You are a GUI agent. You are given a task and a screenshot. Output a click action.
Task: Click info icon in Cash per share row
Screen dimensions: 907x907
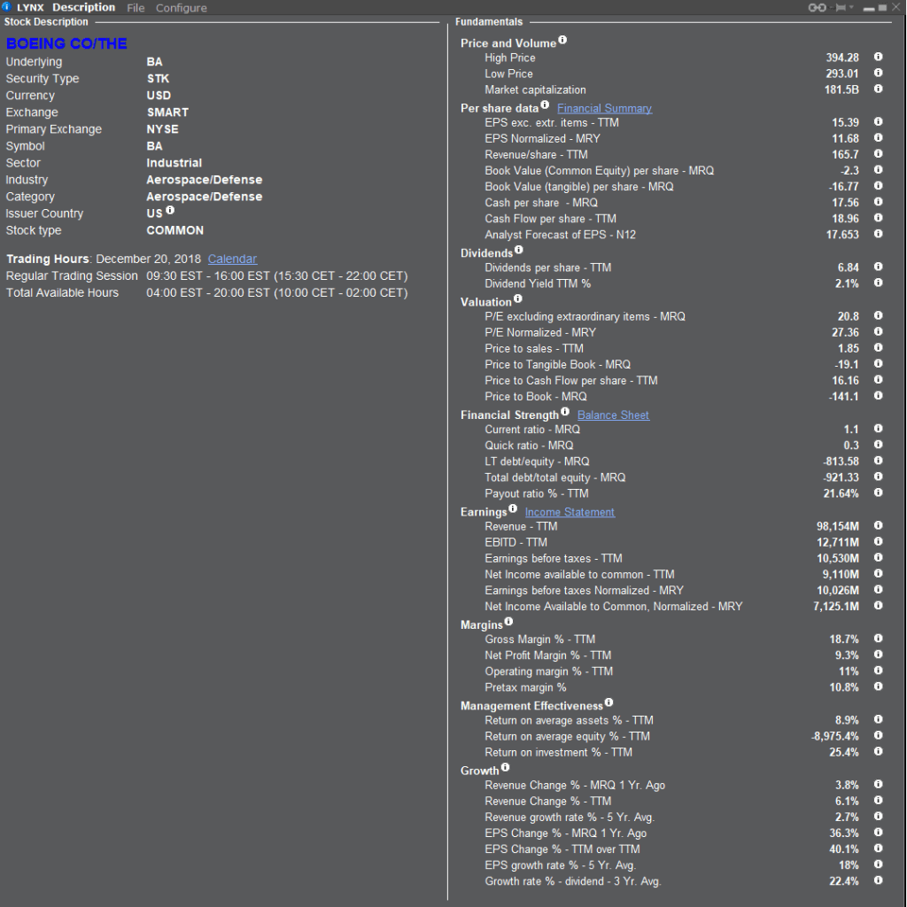(x=878, y=202)
